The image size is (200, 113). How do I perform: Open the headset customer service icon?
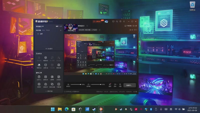117,21
